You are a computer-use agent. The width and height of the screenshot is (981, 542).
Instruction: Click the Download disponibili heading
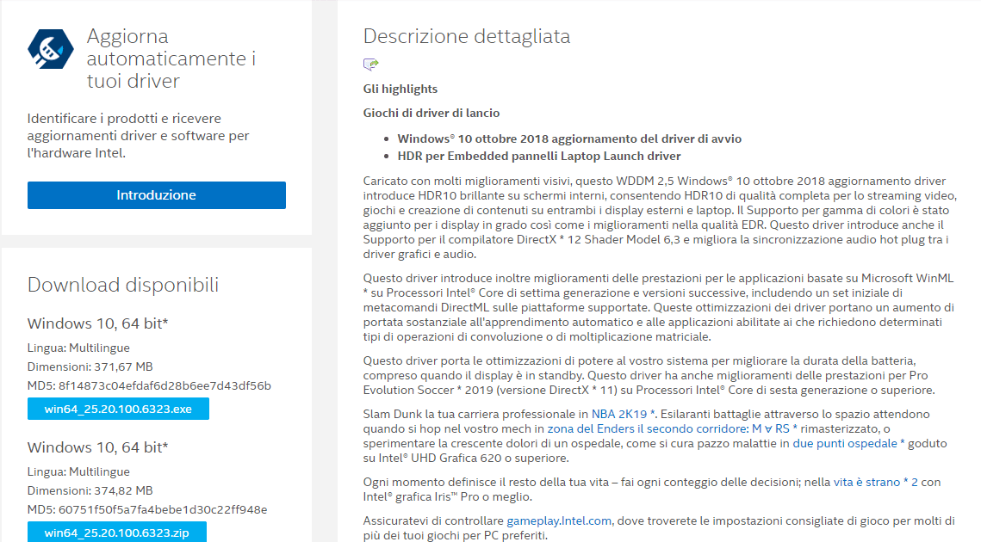pyautogui.click(x=122, y=285)
